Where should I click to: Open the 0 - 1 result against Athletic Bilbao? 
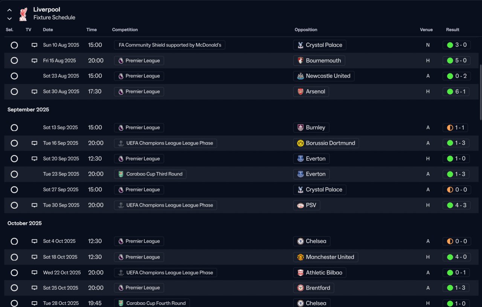456,273
